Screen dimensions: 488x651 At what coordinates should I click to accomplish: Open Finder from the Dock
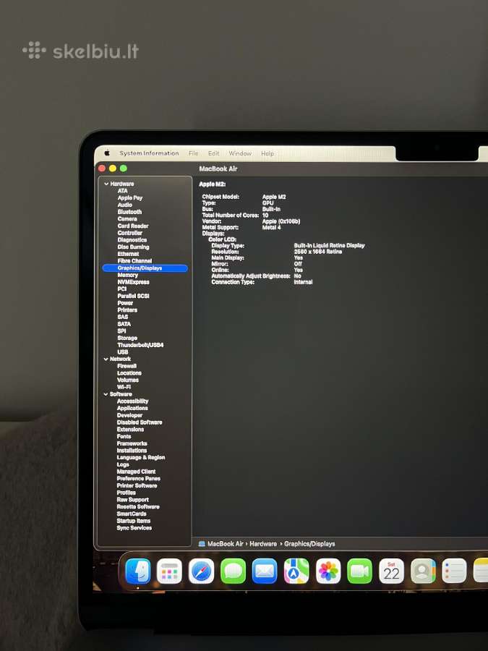[138, 571]
